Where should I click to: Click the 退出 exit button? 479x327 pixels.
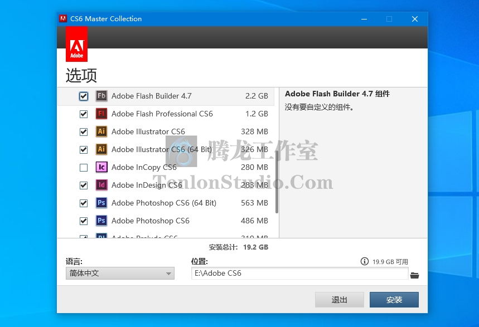point(340,300)
